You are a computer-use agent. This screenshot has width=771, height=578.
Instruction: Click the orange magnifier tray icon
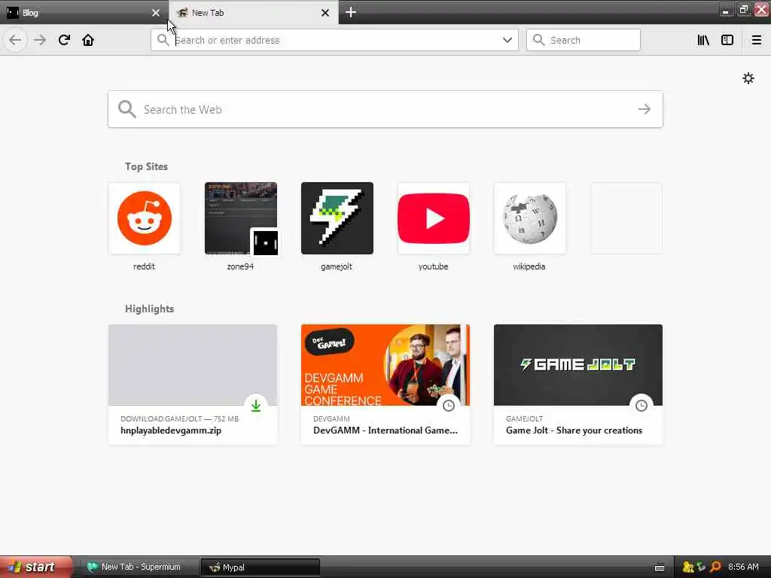715,567
